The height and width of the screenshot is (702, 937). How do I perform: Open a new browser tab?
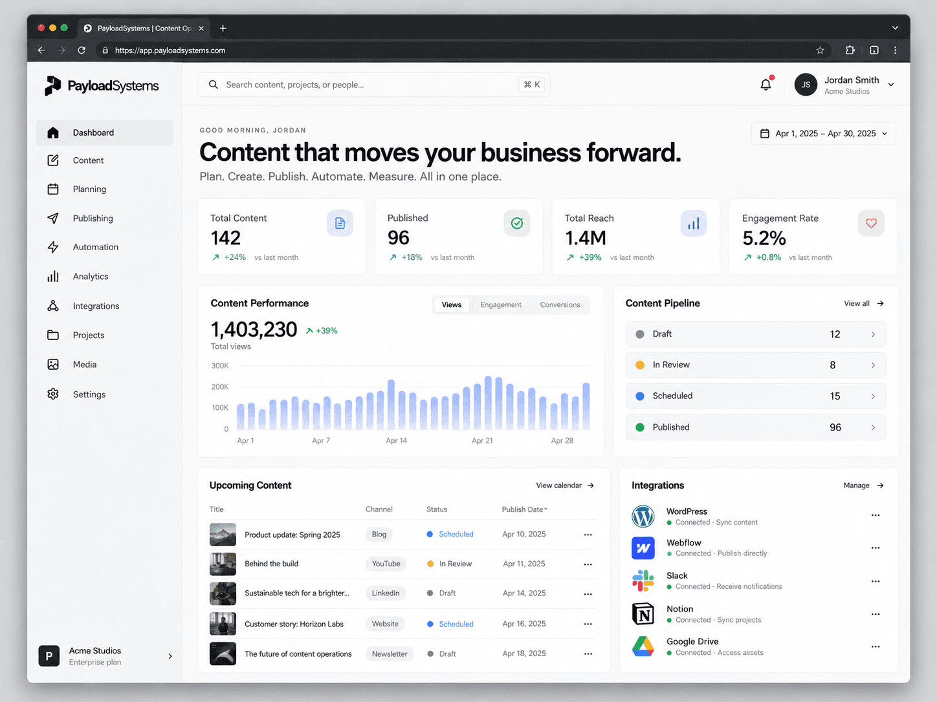(223, 28)
